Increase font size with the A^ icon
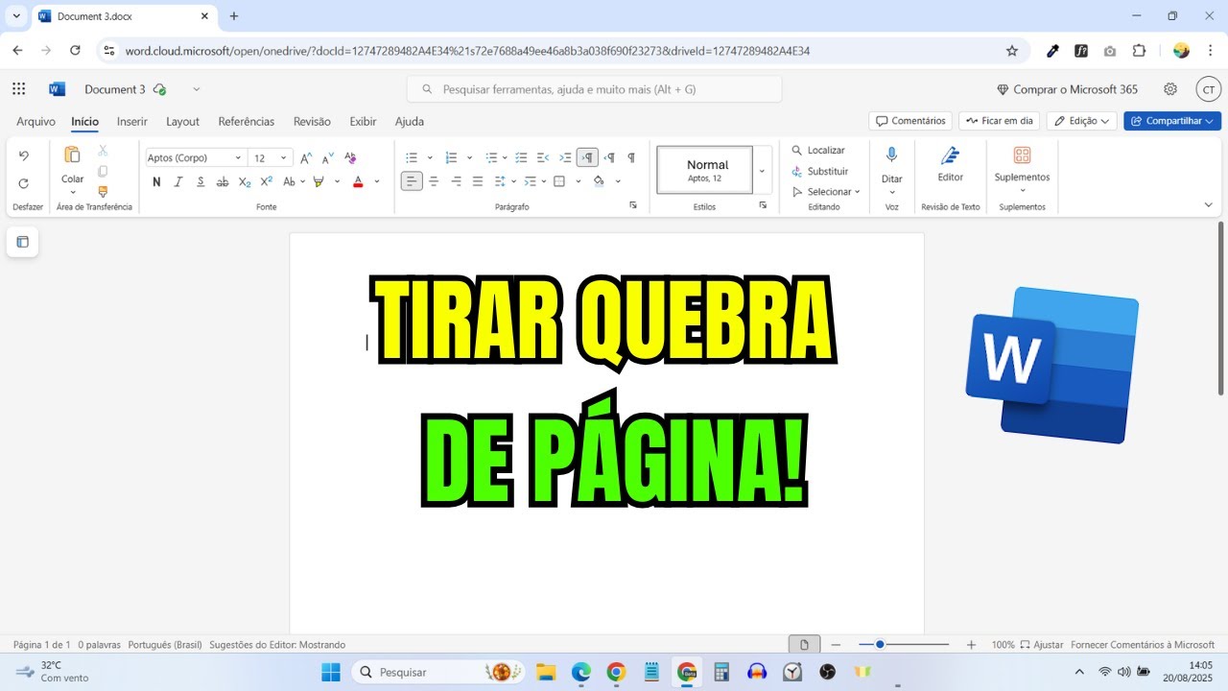Screen dimensions: 1228x691 coord(306,157)
